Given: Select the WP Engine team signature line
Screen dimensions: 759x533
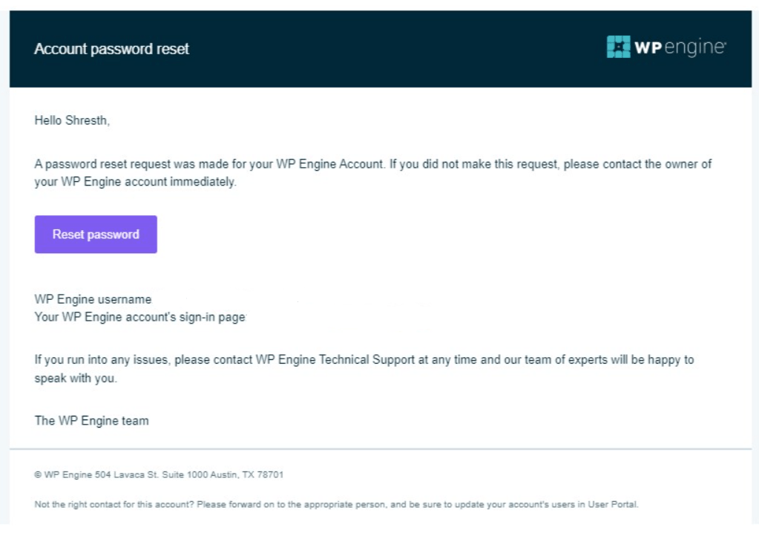Looking at the screenshot, I should coord(91,420).
